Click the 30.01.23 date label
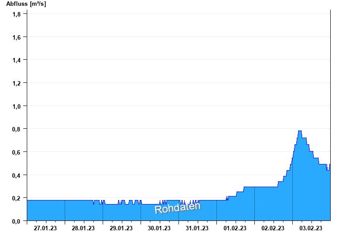This screenshot has height=245, width=357. click(159, 228)
